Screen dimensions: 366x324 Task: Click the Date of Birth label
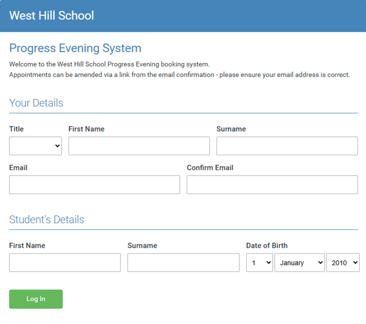coord(267,246)
